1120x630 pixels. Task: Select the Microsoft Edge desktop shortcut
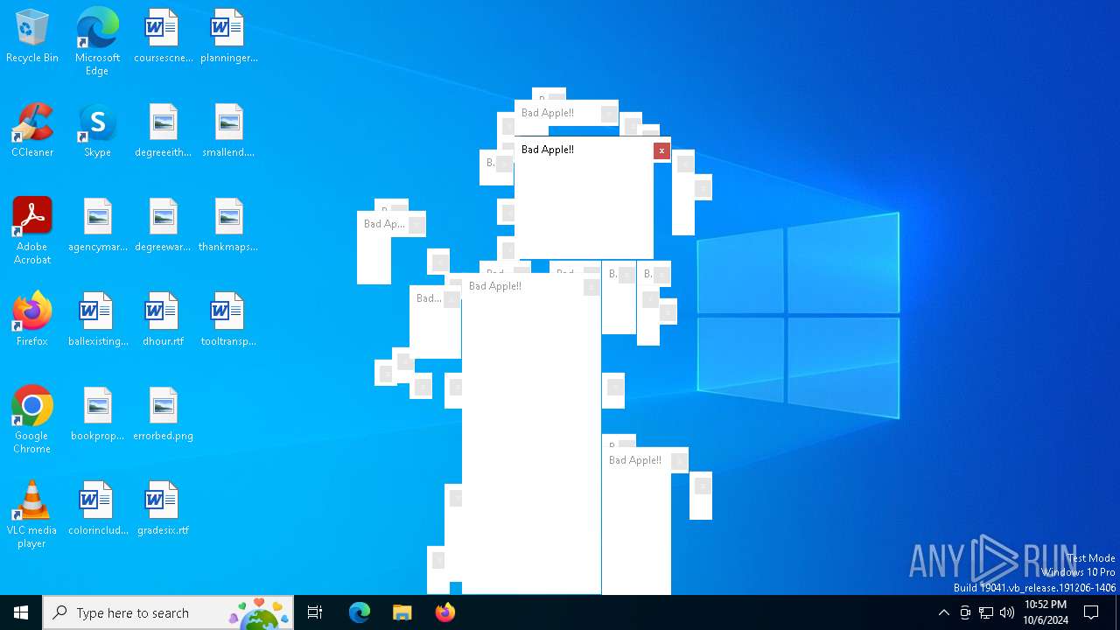tap(97, 42)
